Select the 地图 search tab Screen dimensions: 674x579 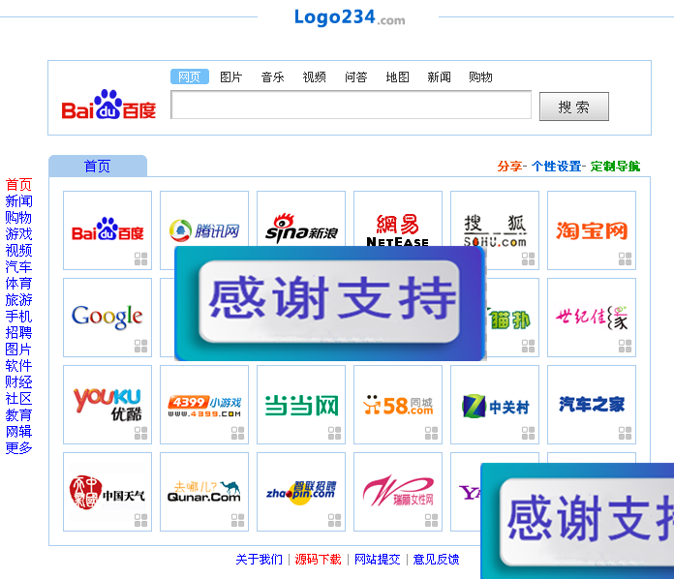397,76
